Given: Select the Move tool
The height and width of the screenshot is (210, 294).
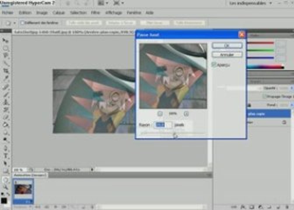Looking at the screenshot, I should point(6,40).
